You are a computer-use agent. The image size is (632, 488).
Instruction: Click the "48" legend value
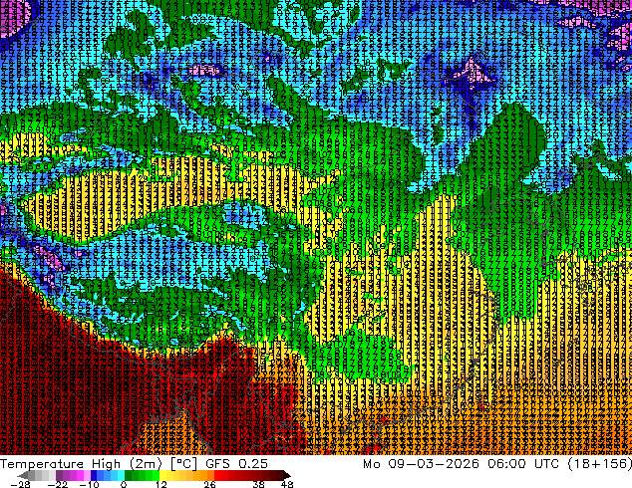[287, 484]
